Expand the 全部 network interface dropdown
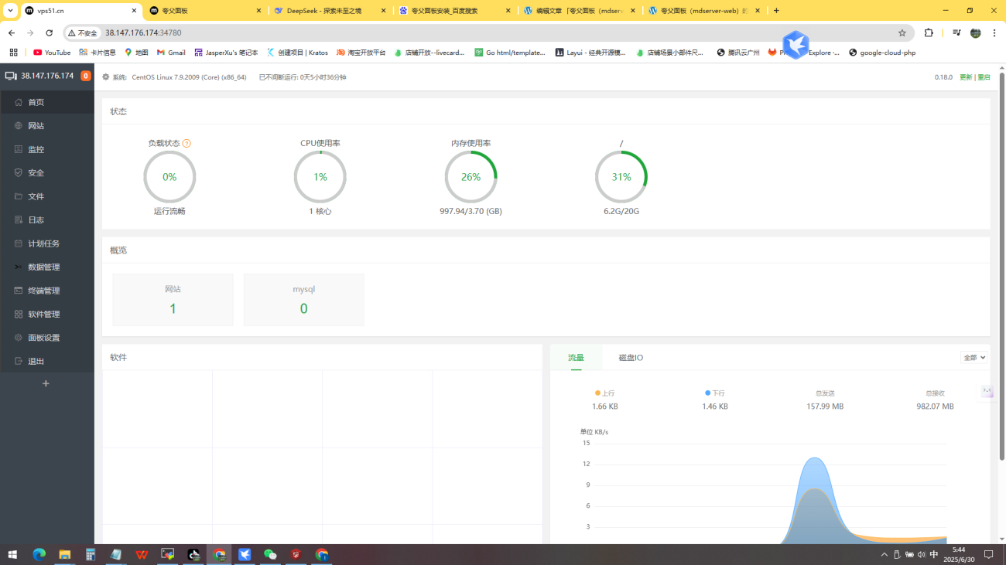The image size is (1006, 565). 974,357
